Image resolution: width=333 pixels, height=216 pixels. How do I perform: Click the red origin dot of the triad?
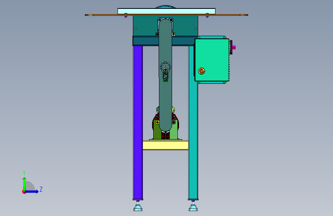24,192
